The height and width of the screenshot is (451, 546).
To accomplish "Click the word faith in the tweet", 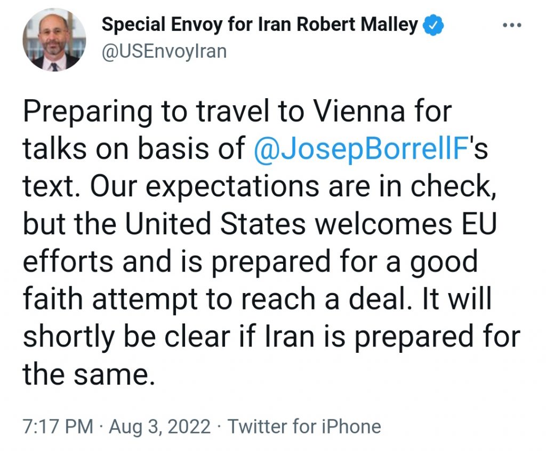I will 53,299.
